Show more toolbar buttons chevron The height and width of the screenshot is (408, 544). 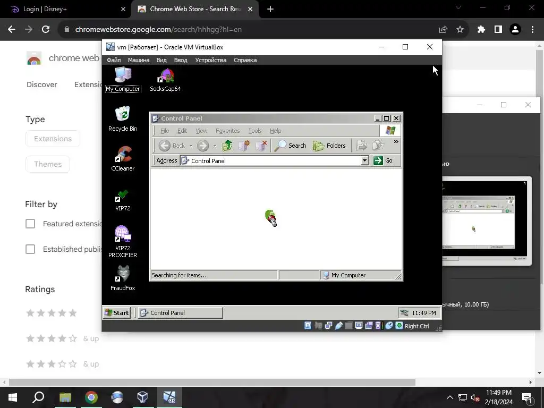tap(396, 141)
